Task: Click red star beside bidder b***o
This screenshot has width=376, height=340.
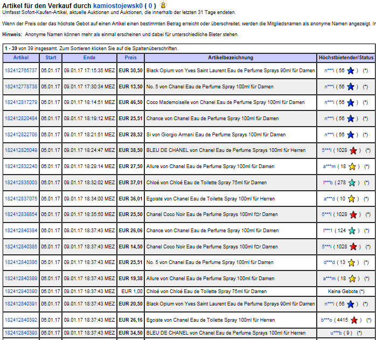Action: [x=354, y=320]
